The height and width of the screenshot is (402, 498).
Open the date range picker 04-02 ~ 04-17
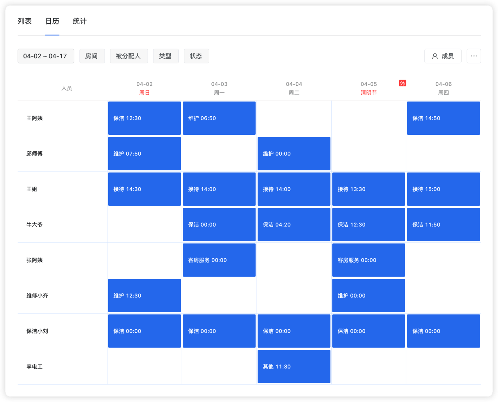[x=45, y=56]
